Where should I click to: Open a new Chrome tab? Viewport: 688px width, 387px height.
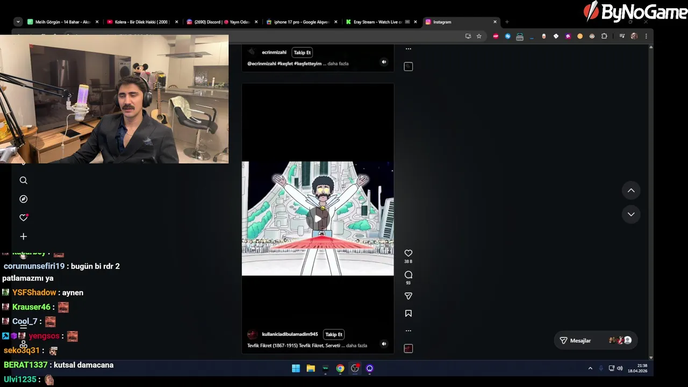pyautogui.click(x=507, y=22)
